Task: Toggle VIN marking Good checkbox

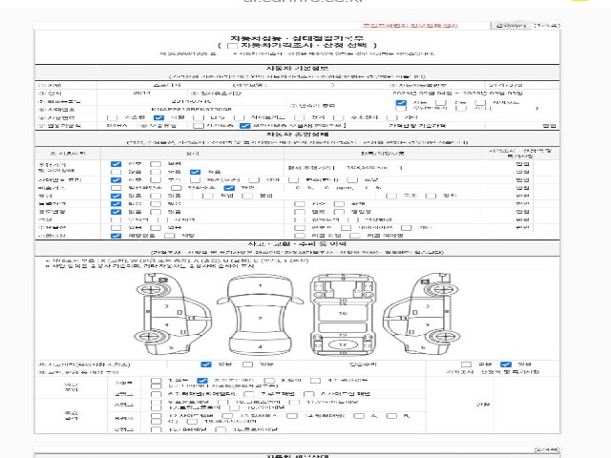Action: (116, 180)
